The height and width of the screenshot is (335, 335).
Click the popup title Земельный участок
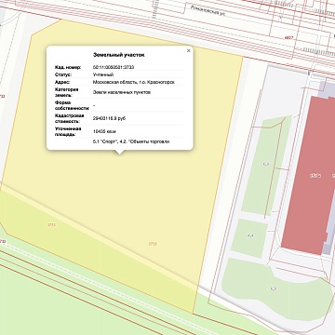119,55
